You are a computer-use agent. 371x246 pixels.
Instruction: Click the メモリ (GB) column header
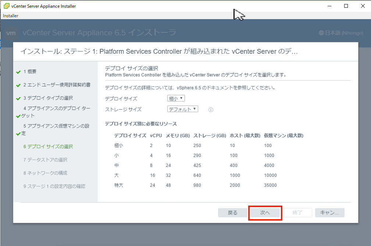coord(178,136)
